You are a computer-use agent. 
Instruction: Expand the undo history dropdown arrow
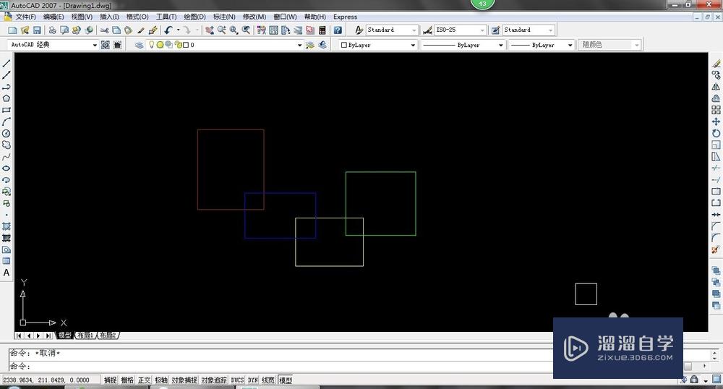[x=178, y=30]
